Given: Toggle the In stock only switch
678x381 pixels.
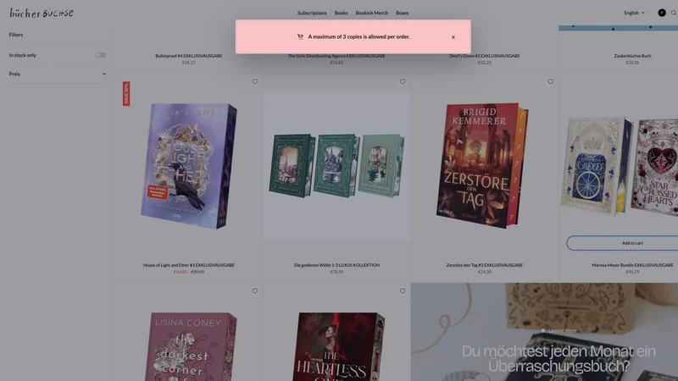Looking at the screenshot, I should [x=100, y=55].
